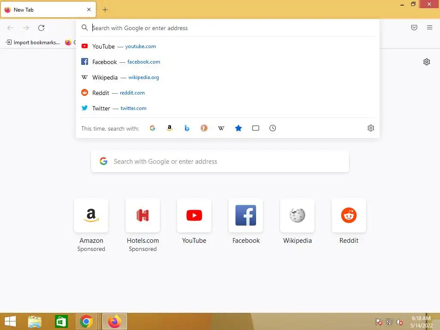
Task: Search this time with DuckDuckGo icon
Action: coord(204,128)
